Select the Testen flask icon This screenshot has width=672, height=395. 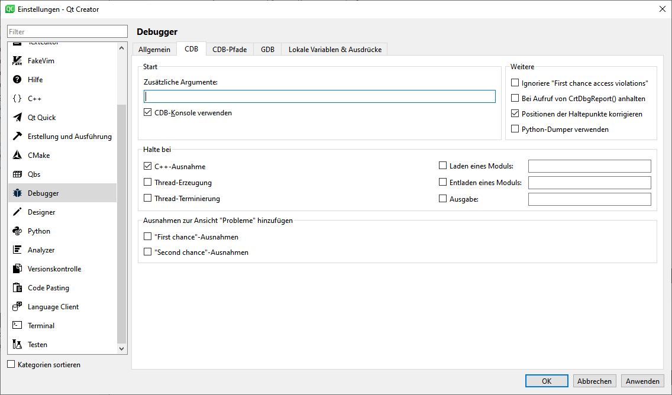coord(17,345)
